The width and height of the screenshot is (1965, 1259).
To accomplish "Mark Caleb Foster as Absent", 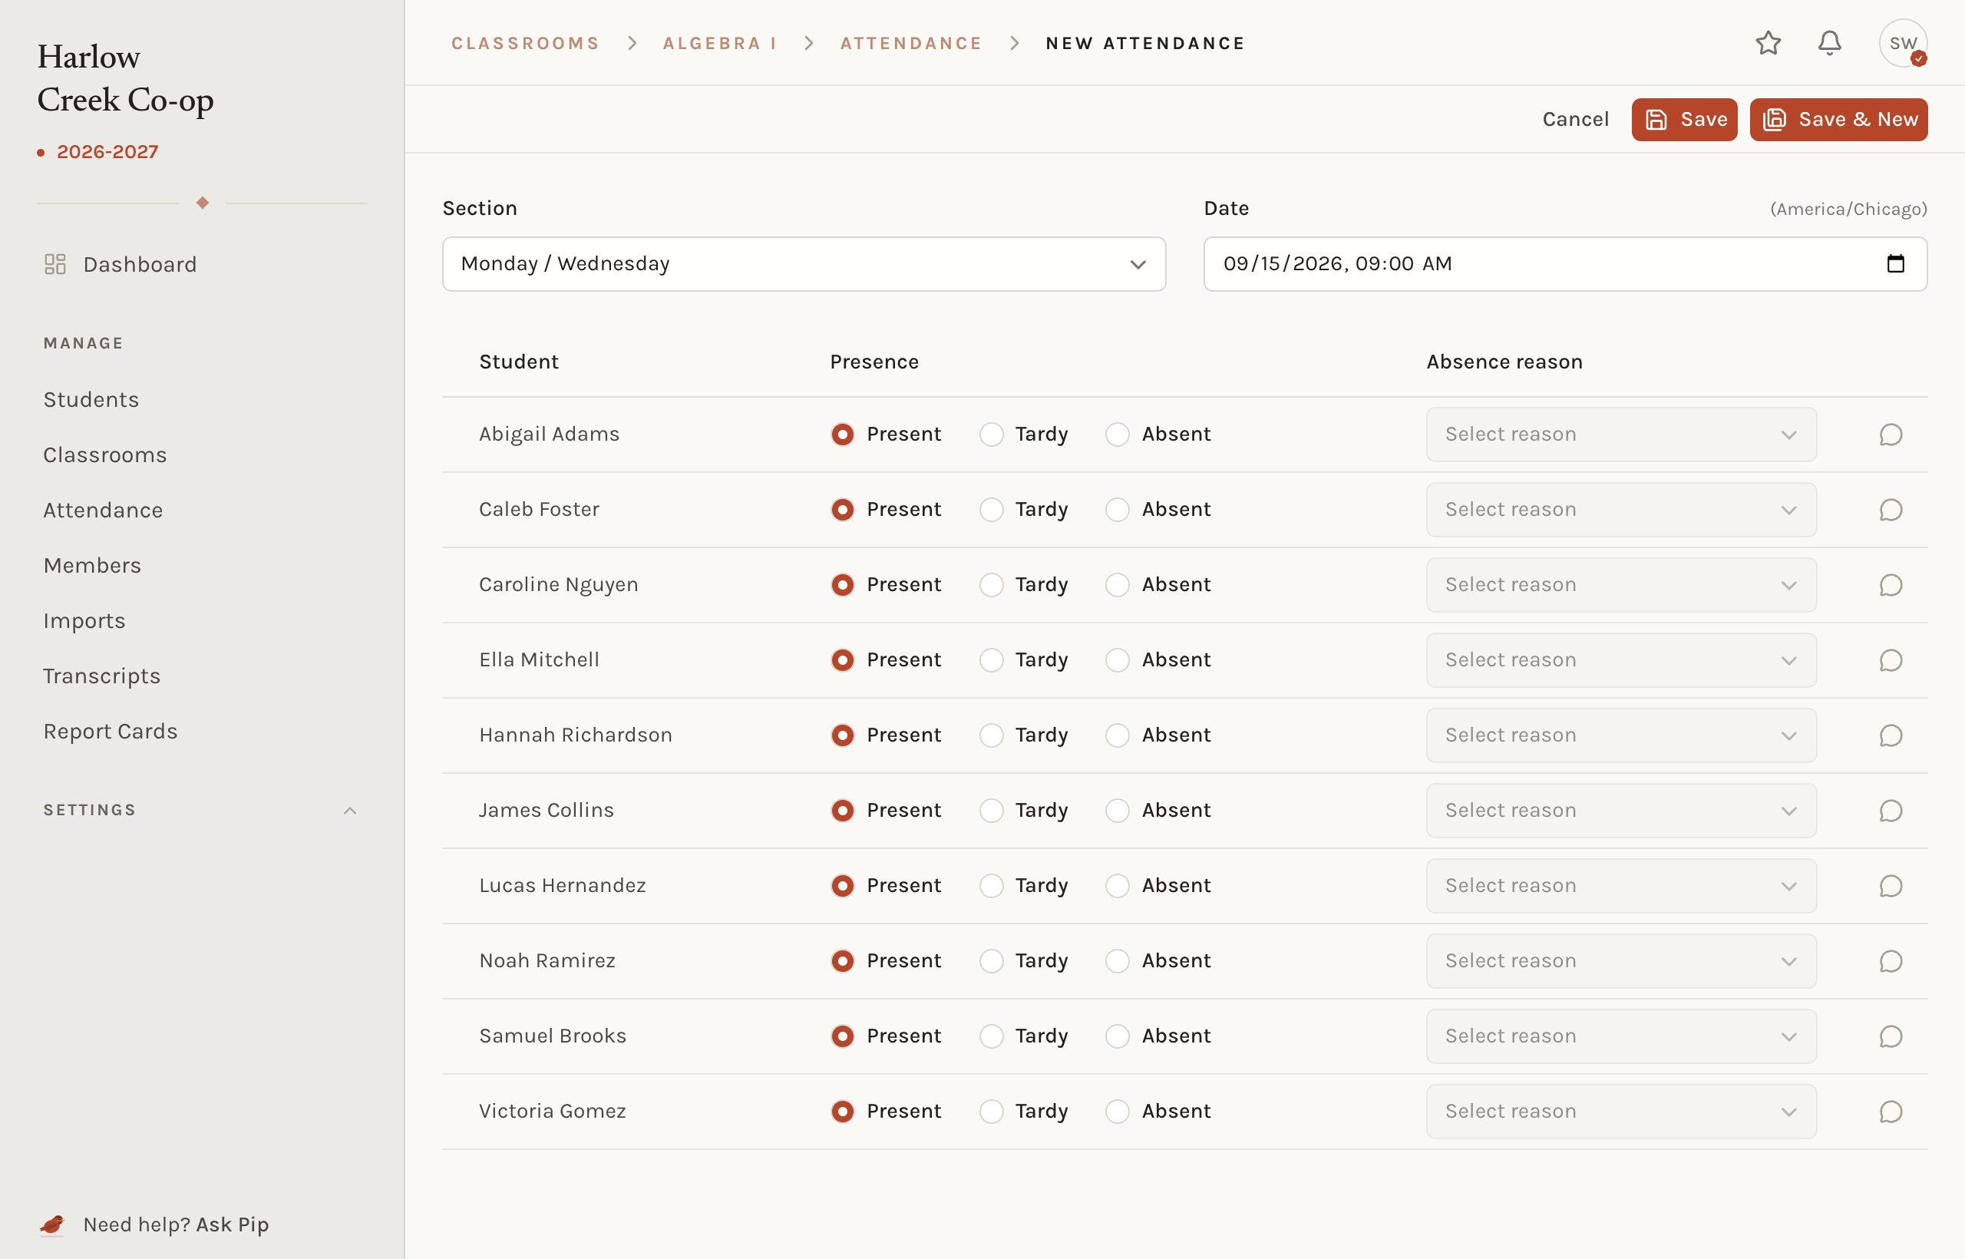I will tap(1118, 509).
